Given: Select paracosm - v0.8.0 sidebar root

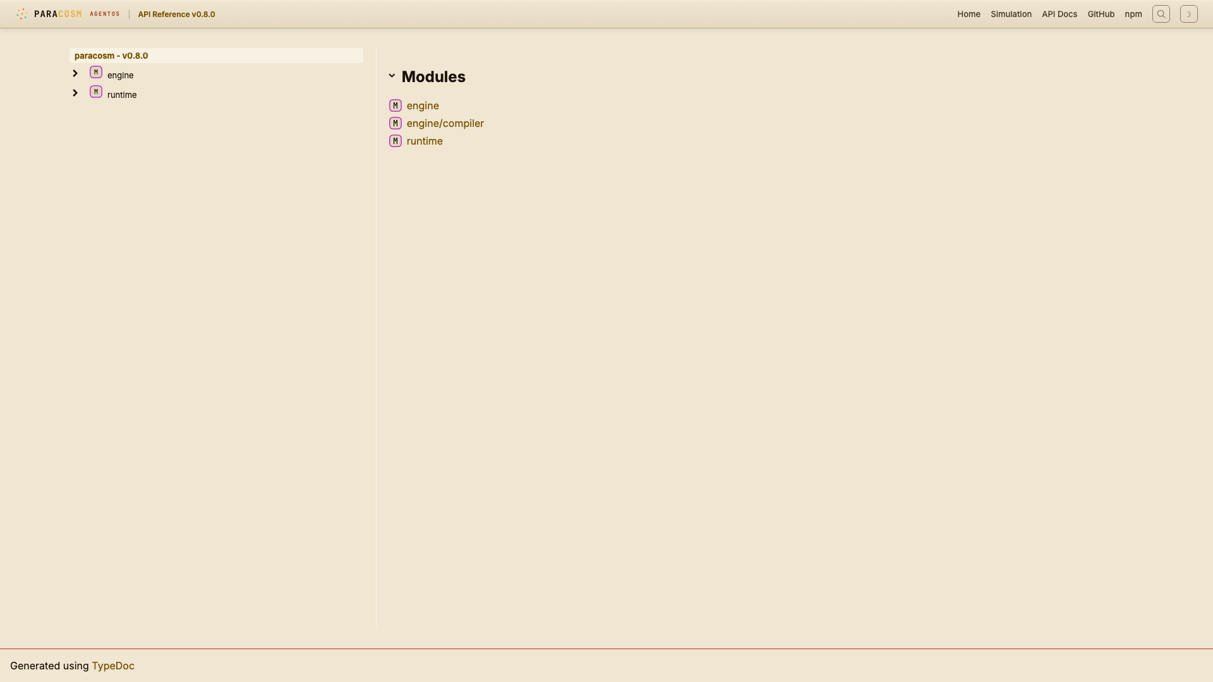Looking at the screenshot, I should point(111,56).
